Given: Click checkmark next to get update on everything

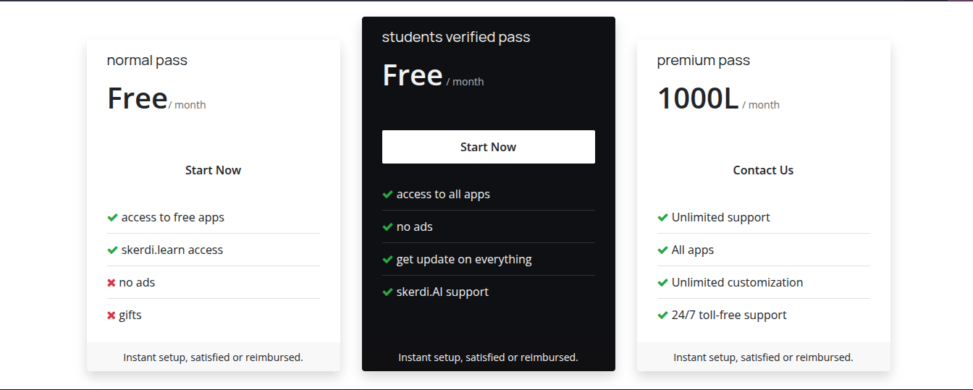Looking at the screenshot, I should (x=387, y=260).
